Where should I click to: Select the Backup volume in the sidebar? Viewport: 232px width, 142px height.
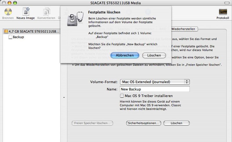point(18,37)
